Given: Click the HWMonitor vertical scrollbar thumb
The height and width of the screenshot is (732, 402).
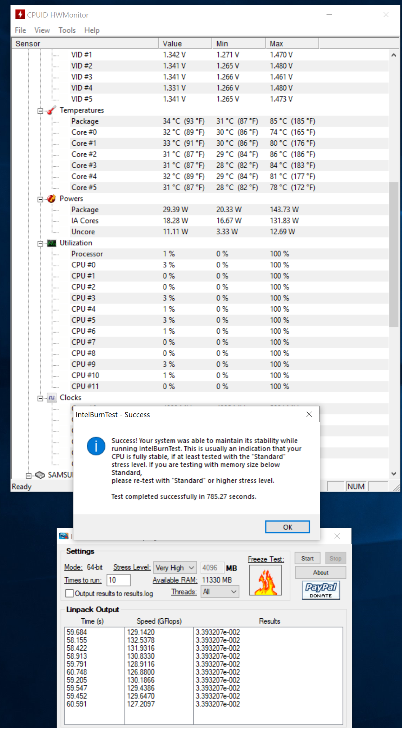Looking at the screenshot, I should [x=394, y=254].
